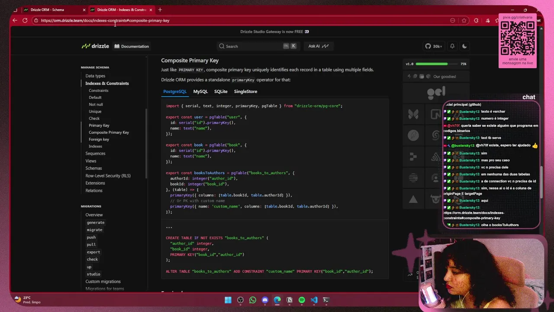Image resolution: width=554 pixels, height=312 pixels.
Task: Open Schemas in sidebar
Action: click(93, 168)
